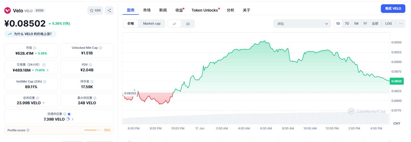Click info icon next to Profile score
The height and width of the screenshot is (142, 411).
28,130
